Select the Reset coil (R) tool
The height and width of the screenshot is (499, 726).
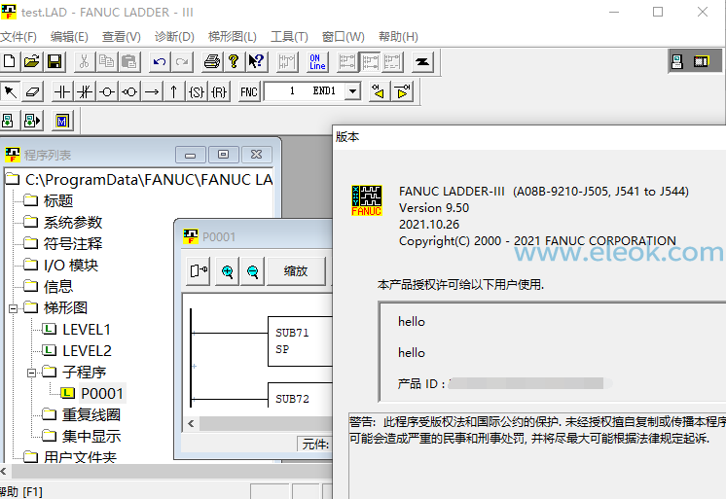[219, 91]
